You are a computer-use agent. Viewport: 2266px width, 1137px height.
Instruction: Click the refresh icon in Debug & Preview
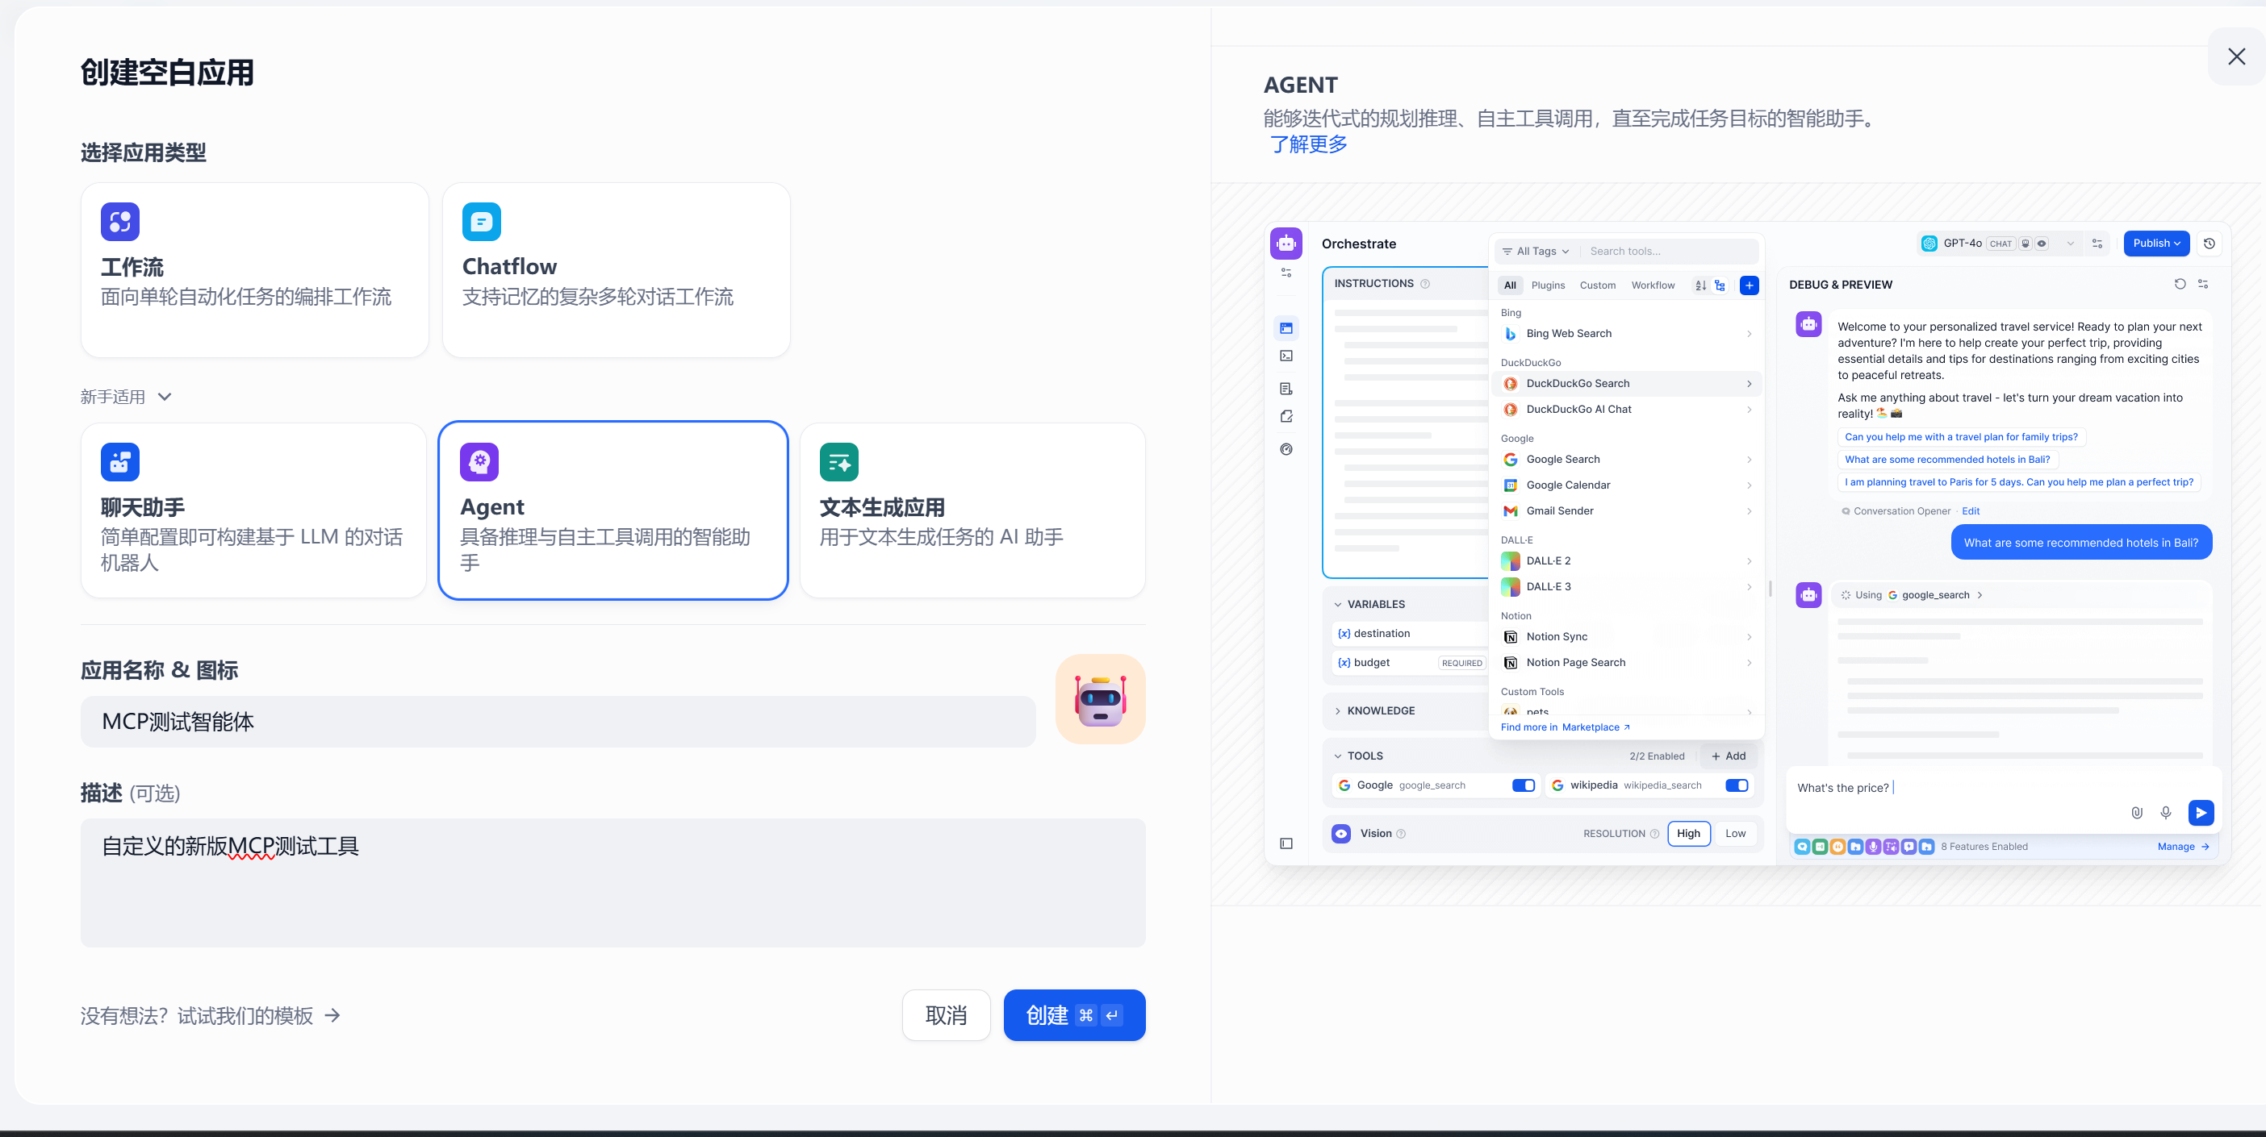click(x=2179, y=284)
